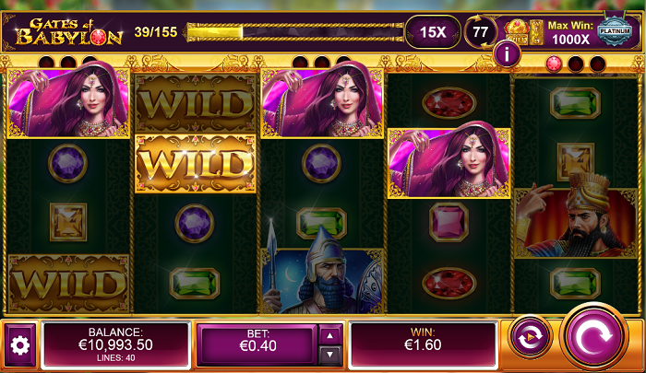Decrease bet with the down arrow

coord(330,355)
